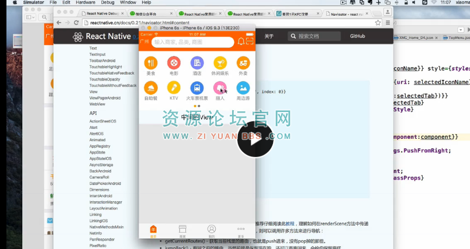Click the React Native logo icon
The height and width of the screenshot is (249, 470).
click(x=78, y=37)
